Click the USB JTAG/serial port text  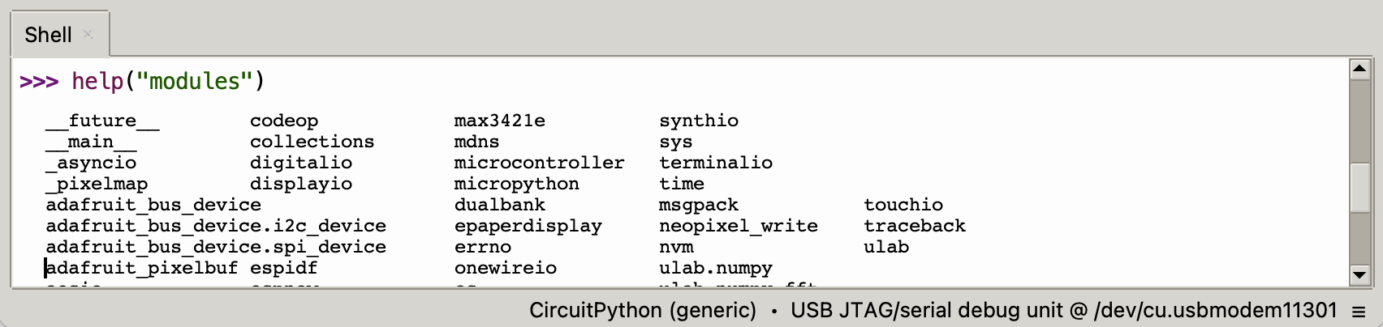coord(1063,311)
